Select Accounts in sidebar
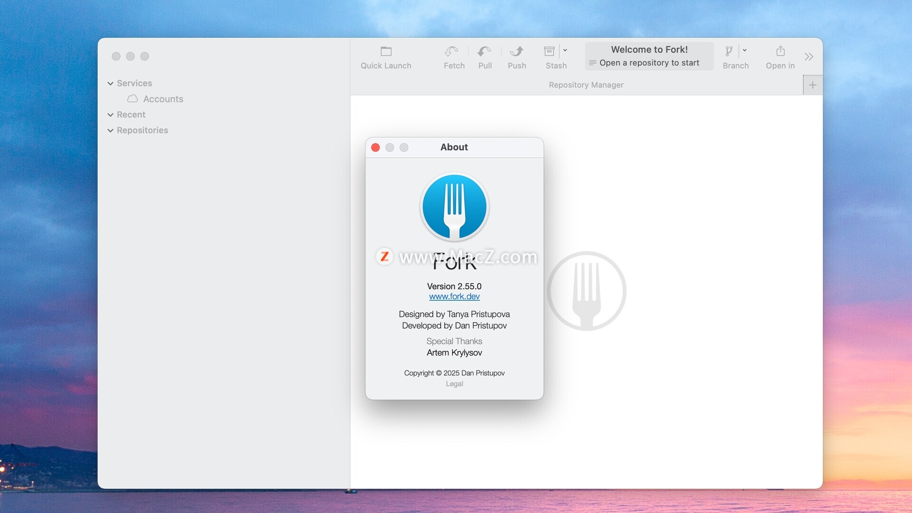912x513 pixels. point(163,99)
